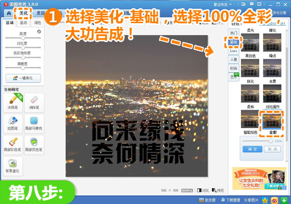Adjust the 亮度 brightness slider
The height and width of the screenshot is (204, 291).
click(x=23, y=38)
